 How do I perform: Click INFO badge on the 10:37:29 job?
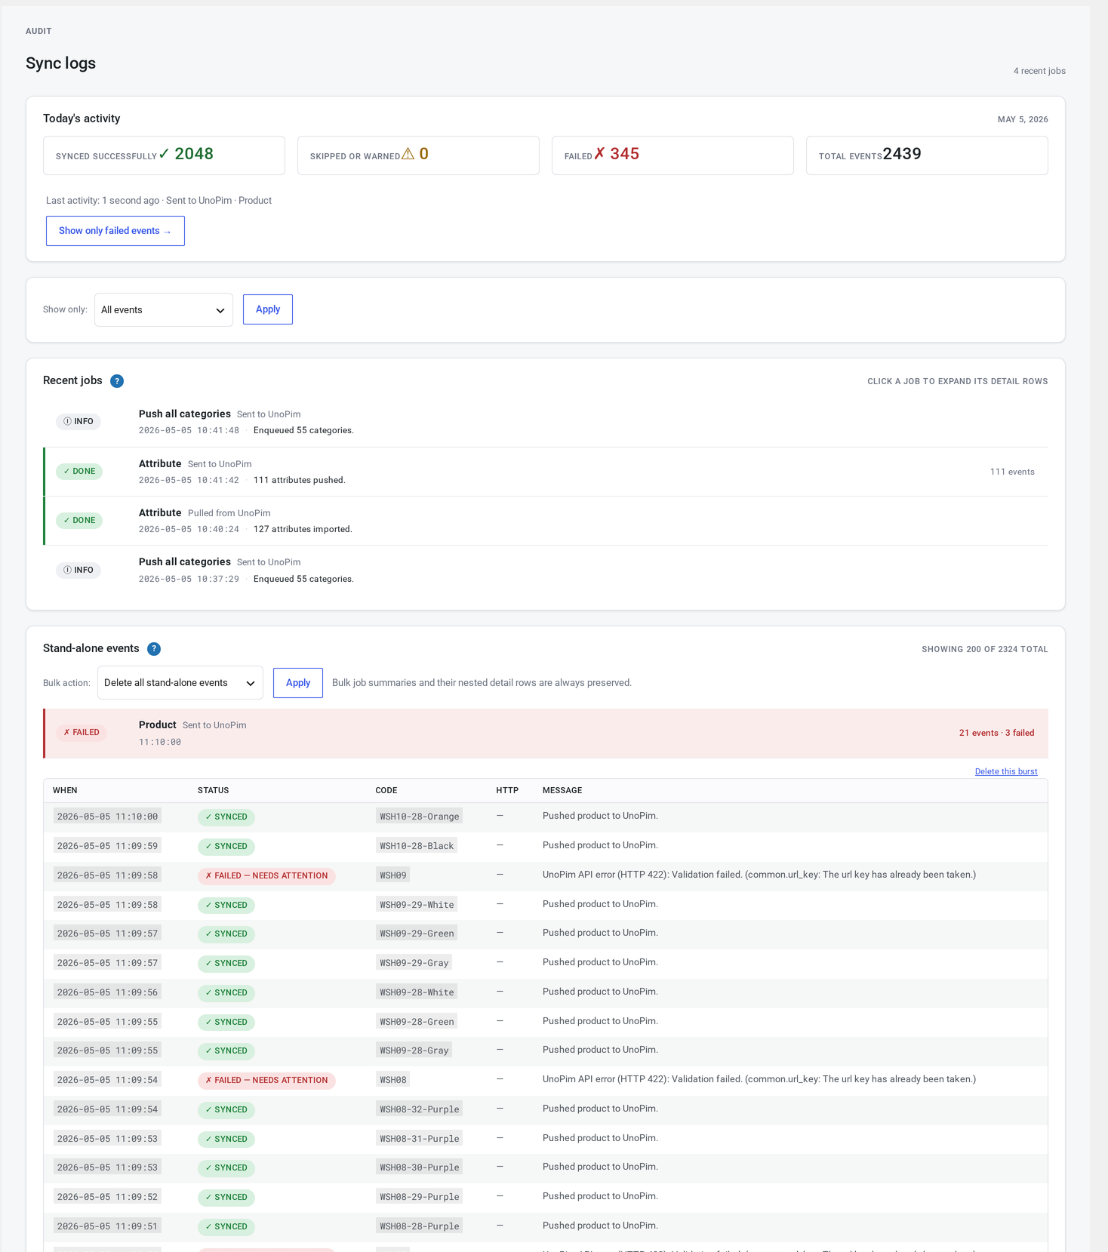78,570
